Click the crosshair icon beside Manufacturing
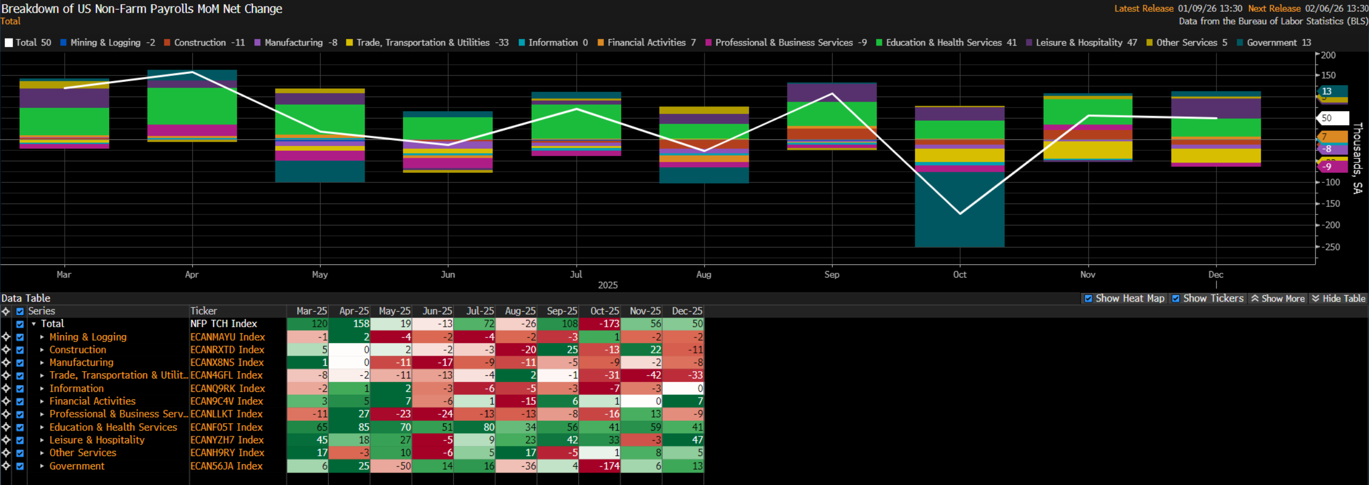Image resolution: width=1369 pixels, height=485 pixels. tap(6, 363)
